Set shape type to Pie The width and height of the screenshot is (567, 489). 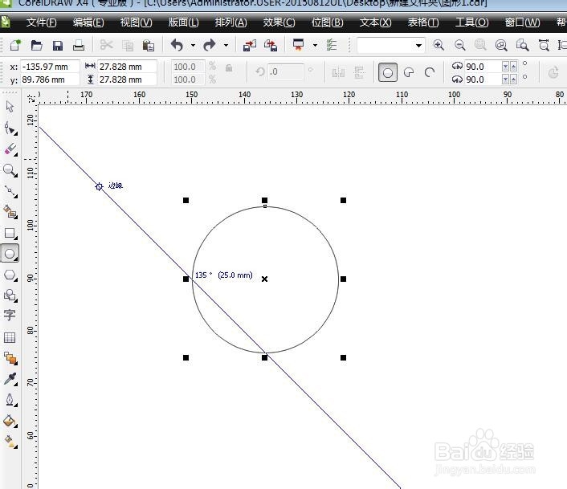409,72
